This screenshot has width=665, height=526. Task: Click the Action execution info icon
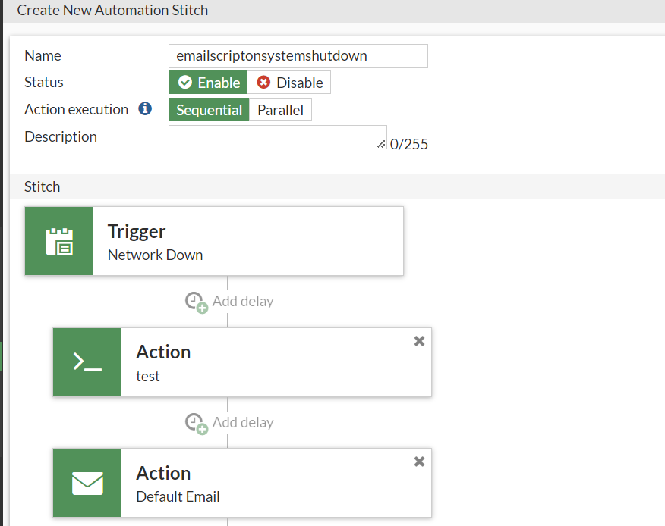[145, 109]
